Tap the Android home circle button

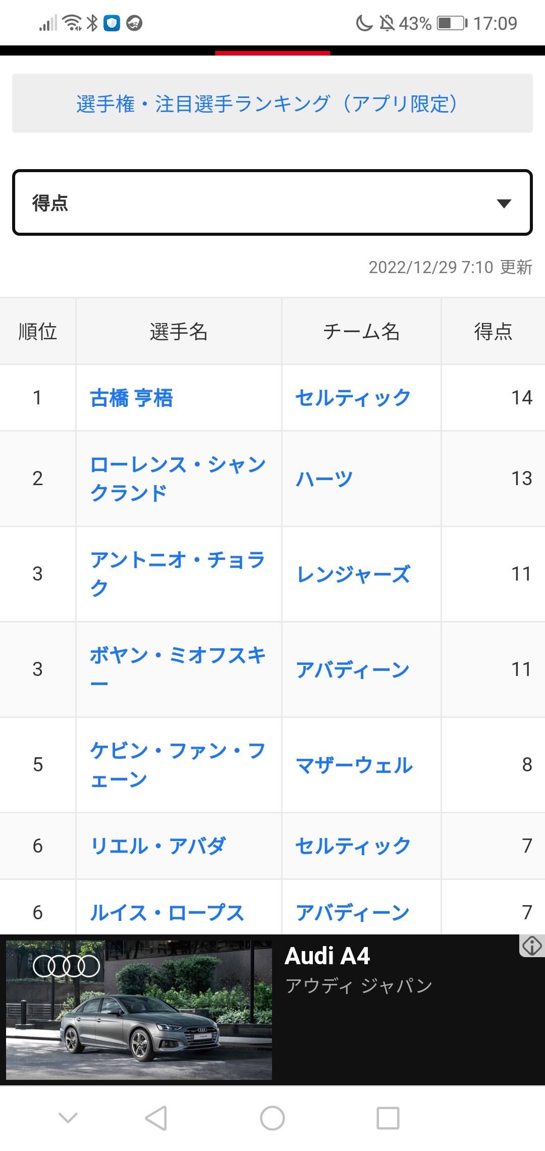272,1118
